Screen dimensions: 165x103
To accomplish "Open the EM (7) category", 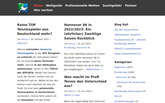I will coord(116,96).
